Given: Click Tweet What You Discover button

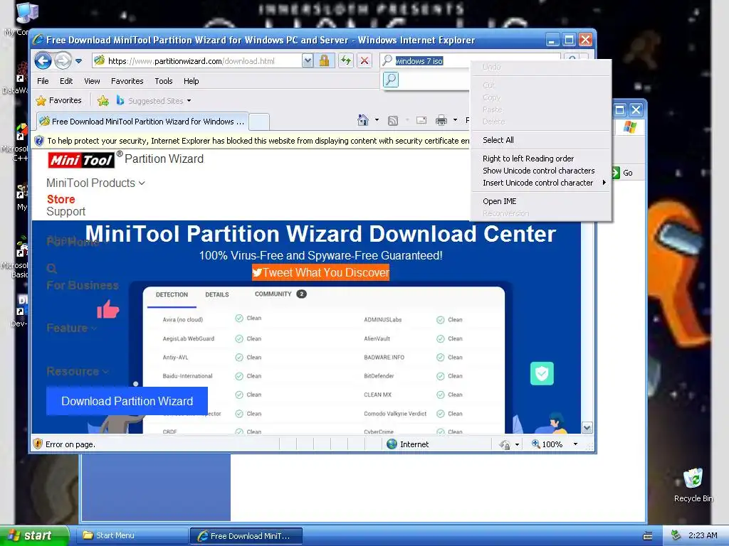Looking at the screenshot, I should pos(321,272).
